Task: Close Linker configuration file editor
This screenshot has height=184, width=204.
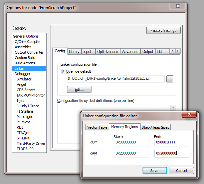Action: coord(189,114)
